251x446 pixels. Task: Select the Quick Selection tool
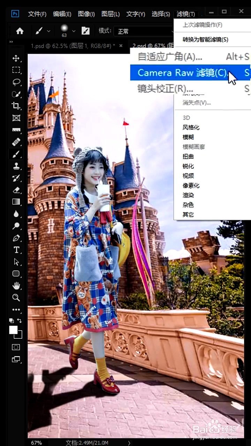point(16,94)
